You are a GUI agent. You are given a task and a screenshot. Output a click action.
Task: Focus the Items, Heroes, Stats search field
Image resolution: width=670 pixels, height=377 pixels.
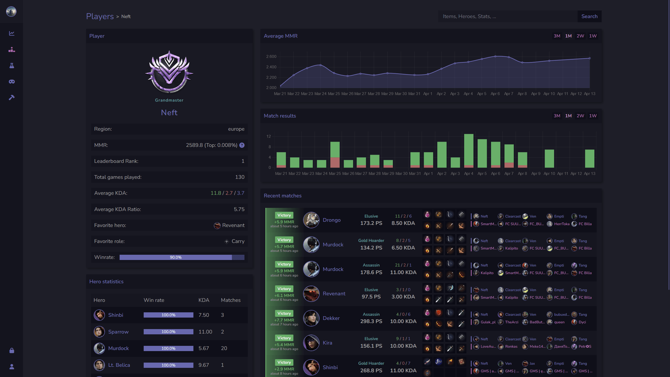[507, 16]
